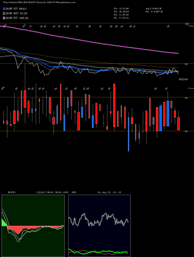Click the 99 price axis label

(x=186, y=64)
